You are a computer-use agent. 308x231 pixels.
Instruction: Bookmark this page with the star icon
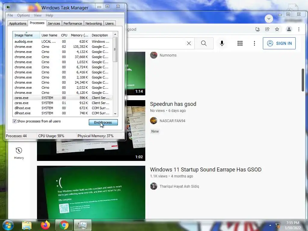[x=277, y=29]
